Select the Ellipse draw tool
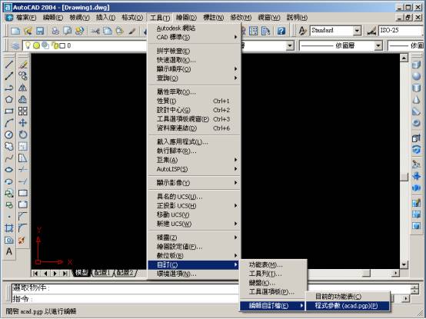Viewport: 426px width, 319px height. point(9,170)
